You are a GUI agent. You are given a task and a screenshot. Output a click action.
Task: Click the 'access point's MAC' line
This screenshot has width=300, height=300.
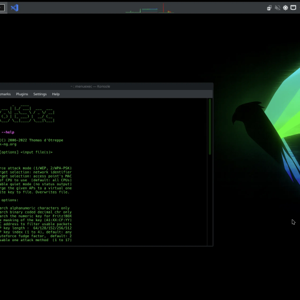point(52,176)
